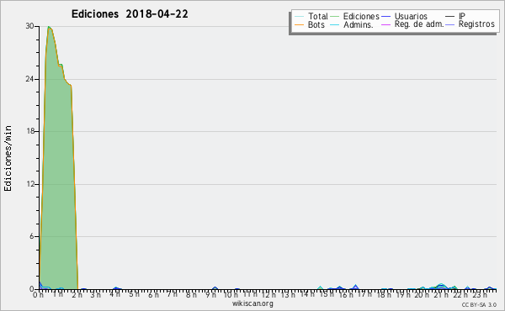Click the magenta Reg. de adm. legend swatch
The width and height of the screenshot is (505, 311).
point(385,24)
